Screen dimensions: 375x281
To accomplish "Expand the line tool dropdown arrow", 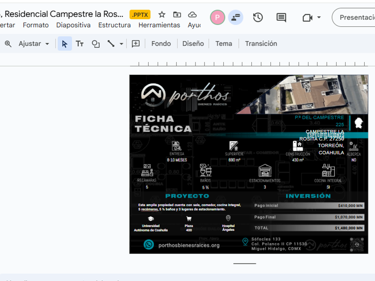I will click(121, 44).
